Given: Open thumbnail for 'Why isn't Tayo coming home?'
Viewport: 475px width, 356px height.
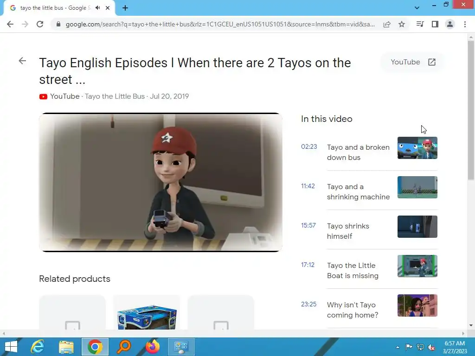Looking at the screenshot, I should (417, 305).
